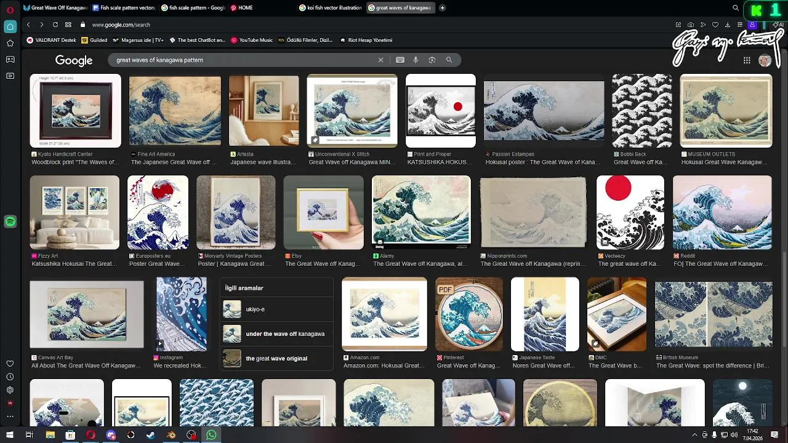Go forward with the browser forward arrow
Screen dimensions: 788x443
[x=41, y=25]
